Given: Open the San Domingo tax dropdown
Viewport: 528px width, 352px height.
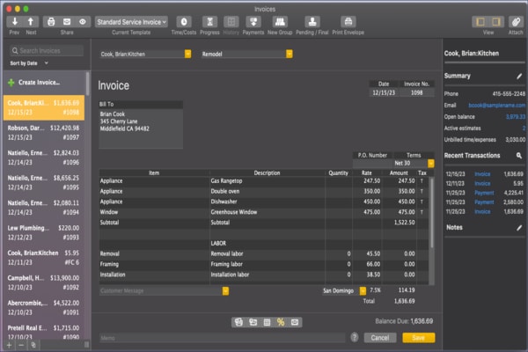Looking at the screenshot, I should [x=363, y=290].
